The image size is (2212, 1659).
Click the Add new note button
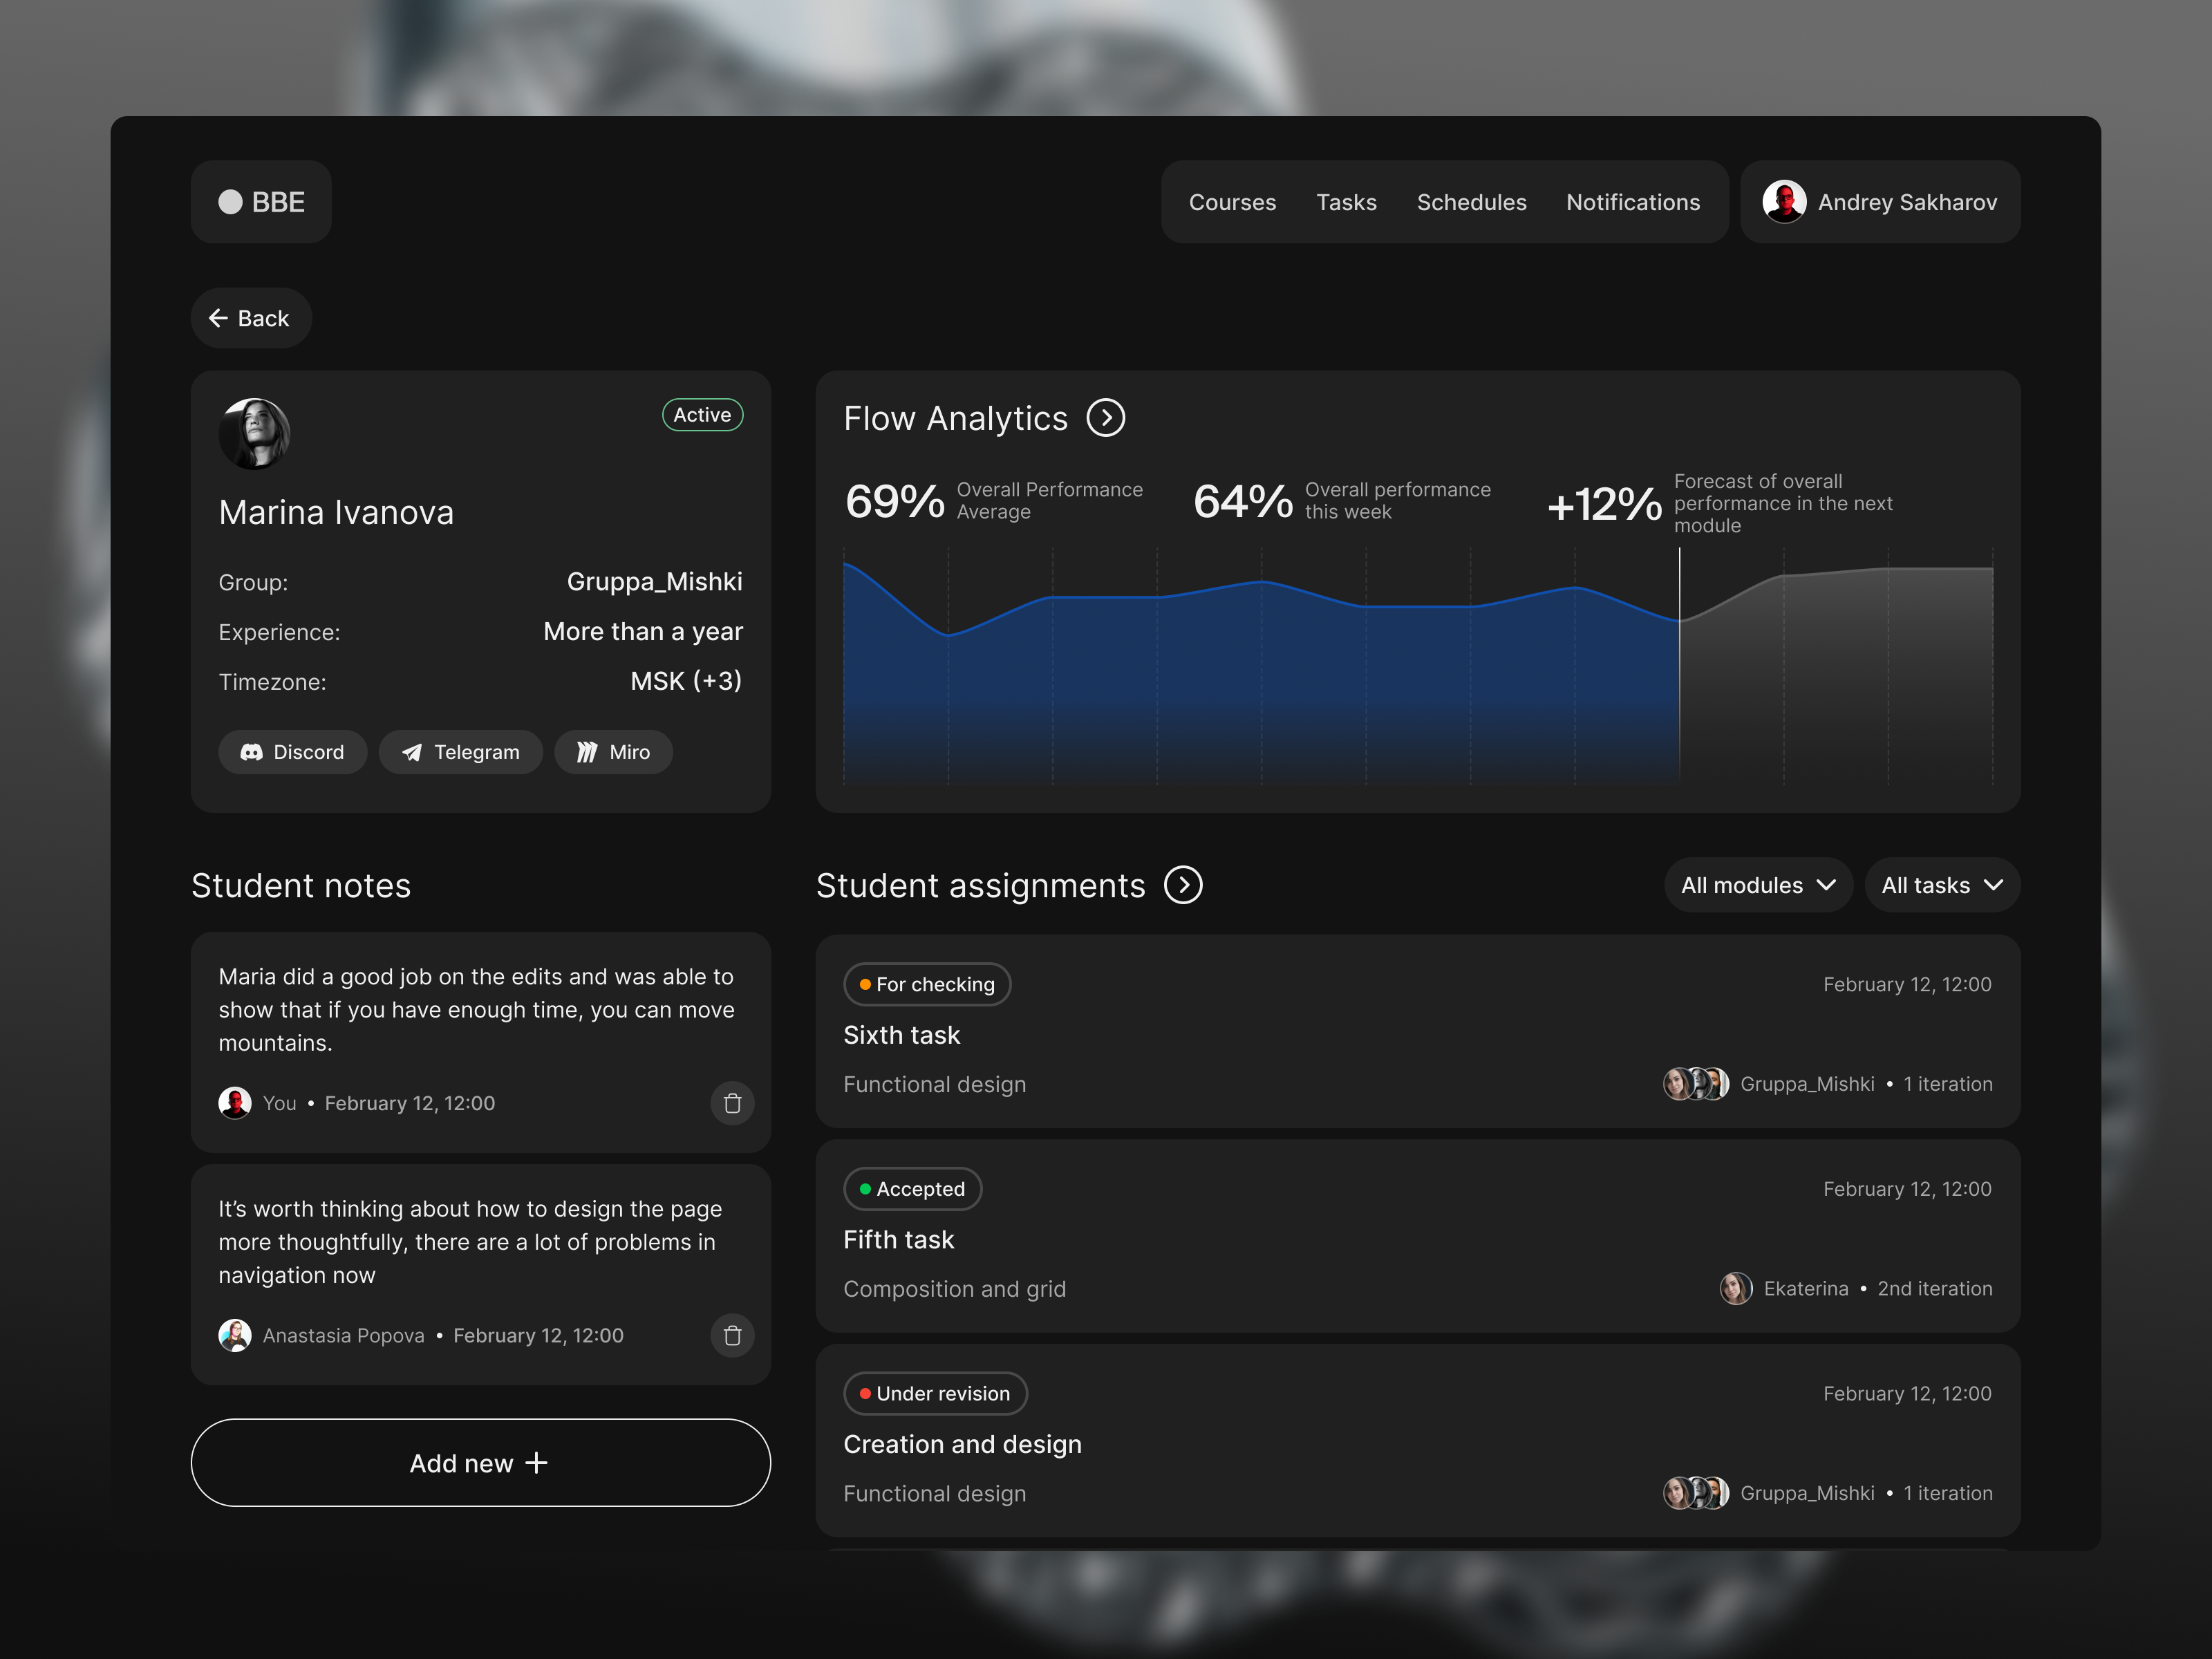pyautogui.click(x=480, y=1463)
